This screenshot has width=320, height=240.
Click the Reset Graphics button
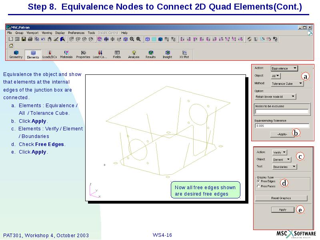tap(281, 198)
